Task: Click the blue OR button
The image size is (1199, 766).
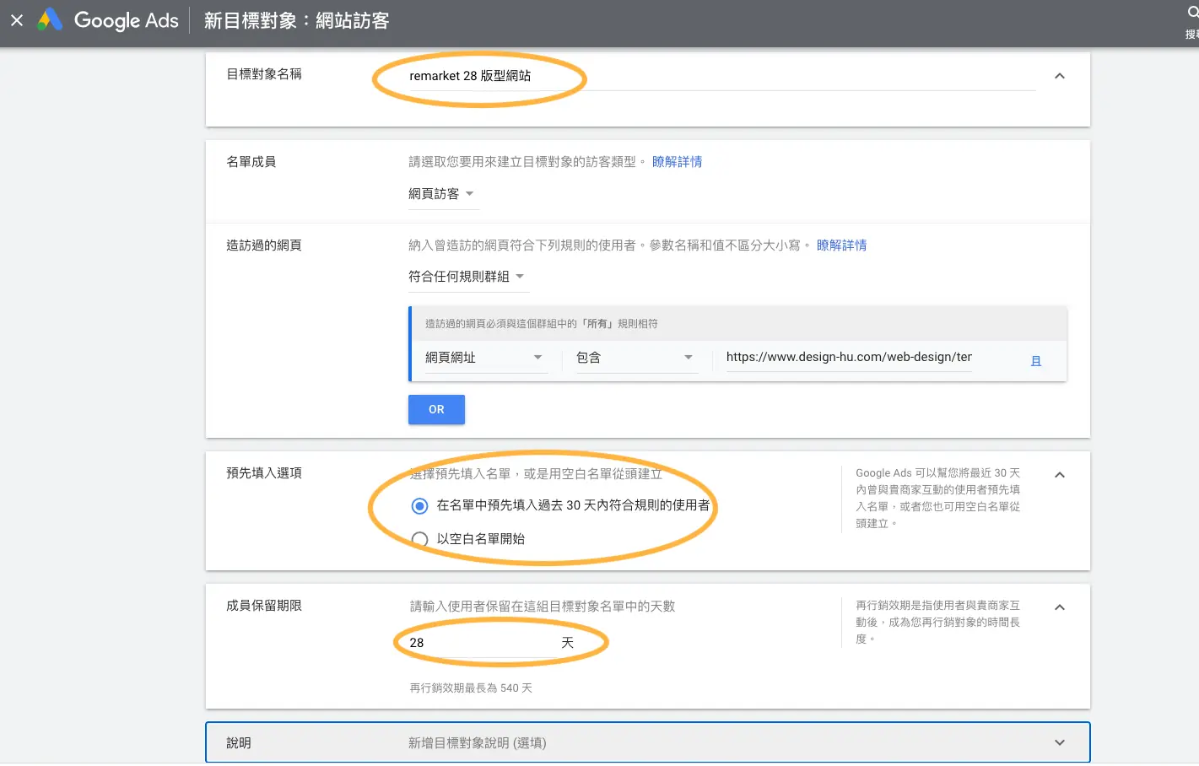Action: 436,409
